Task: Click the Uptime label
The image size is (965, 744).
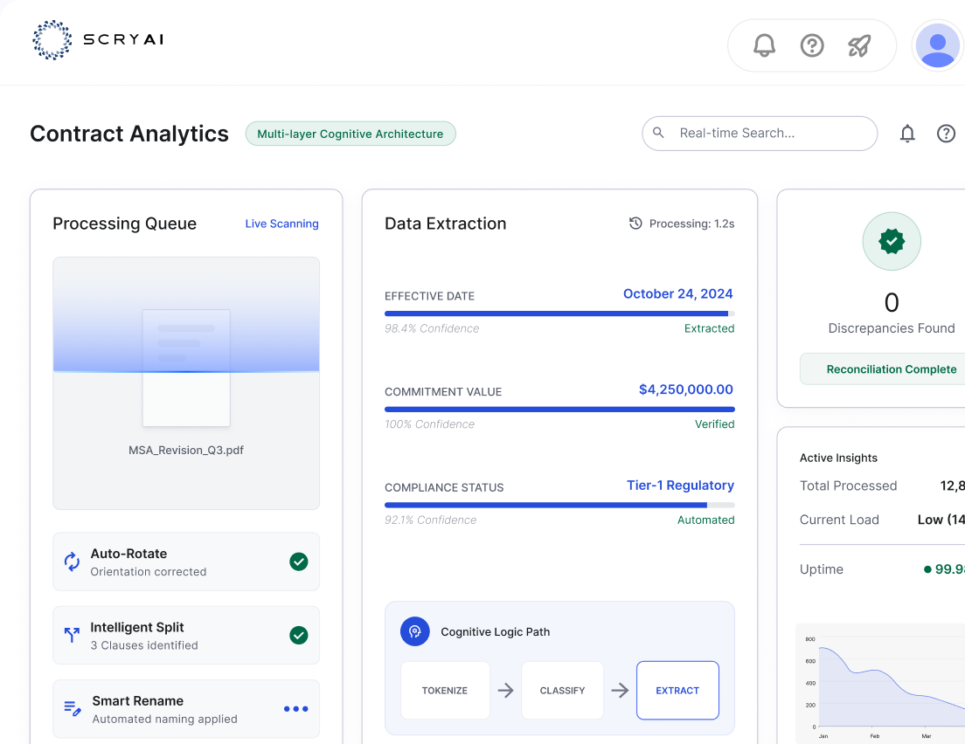Action: click(822, 569)
